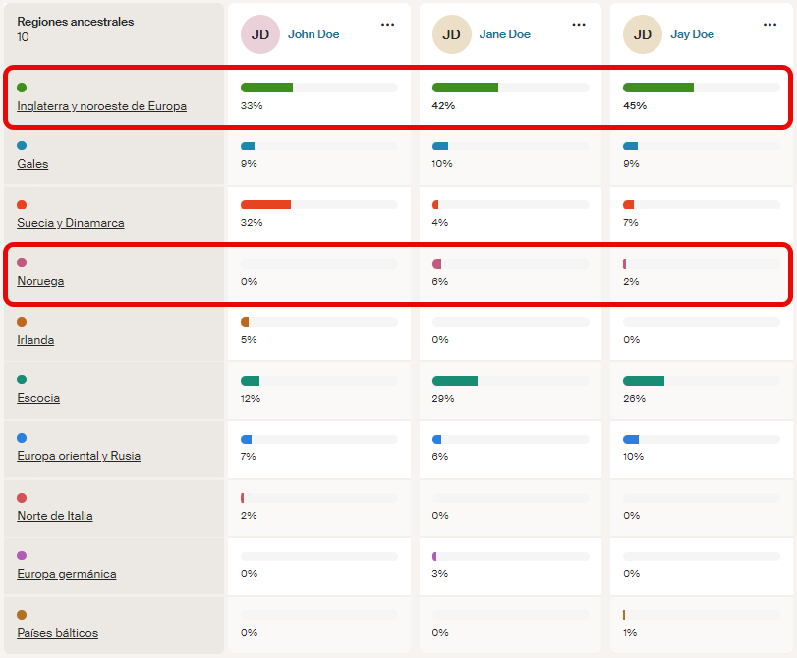Click Jane Doe's JD avatar circle
The width and height of the screenshot is (797, 658).
point(451,34)
